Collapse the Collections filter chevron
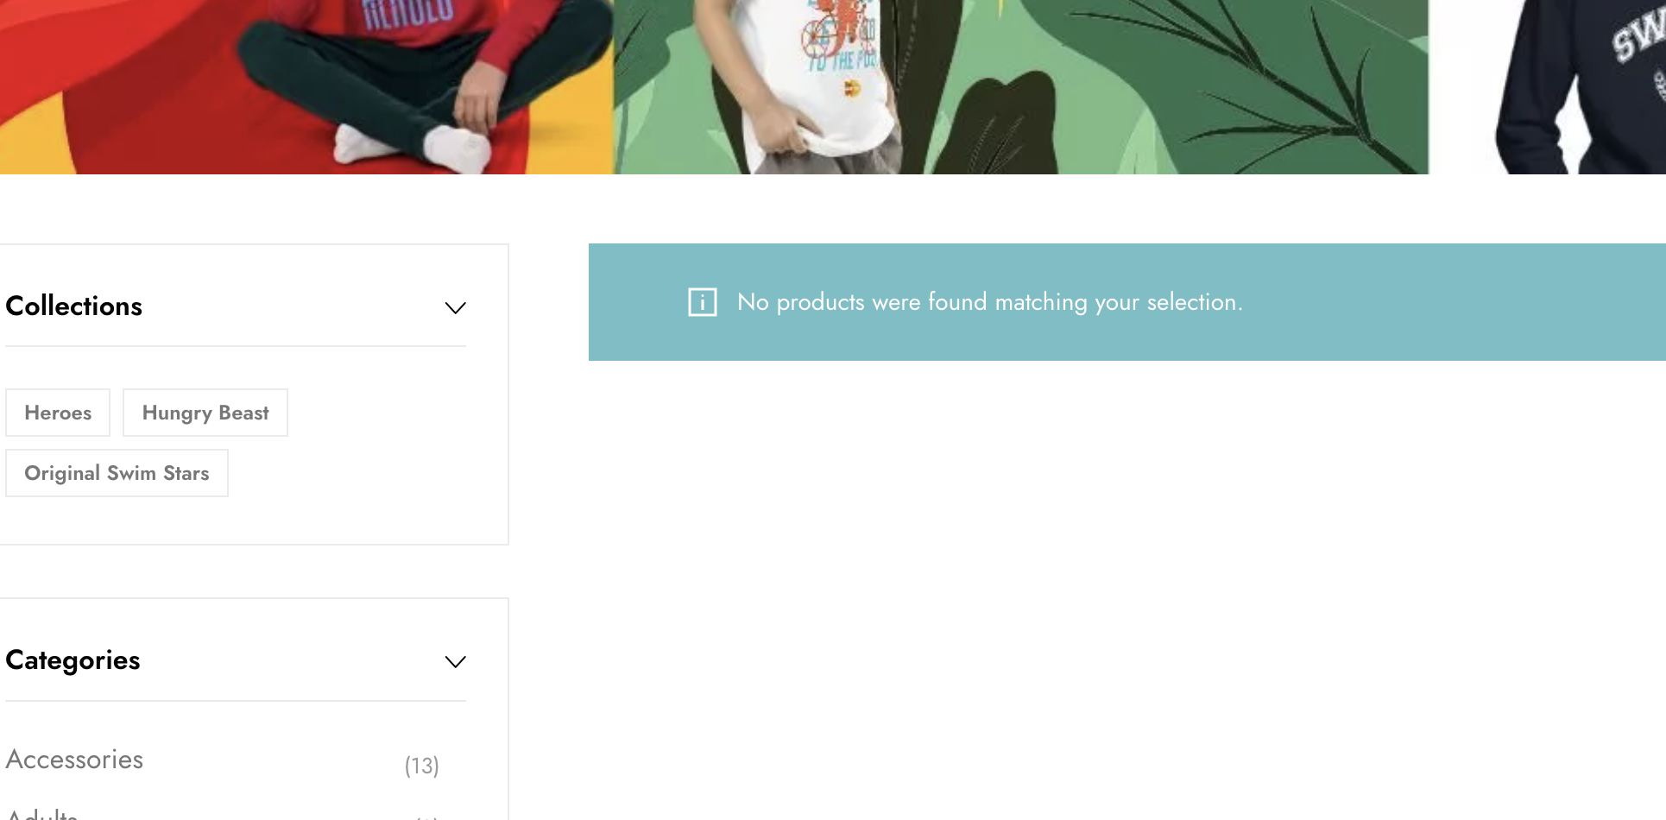The height and width of the screenshot is (820, 1666). (x=455, y=307)
